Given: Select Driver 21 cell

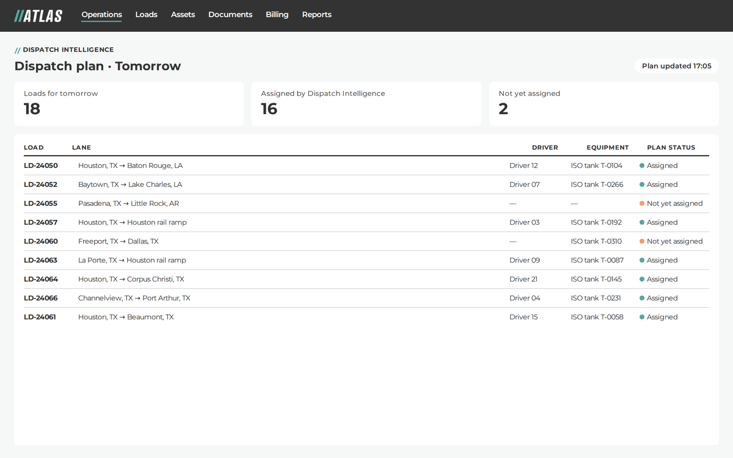Looking at the screenshot, I should point(523,279).
